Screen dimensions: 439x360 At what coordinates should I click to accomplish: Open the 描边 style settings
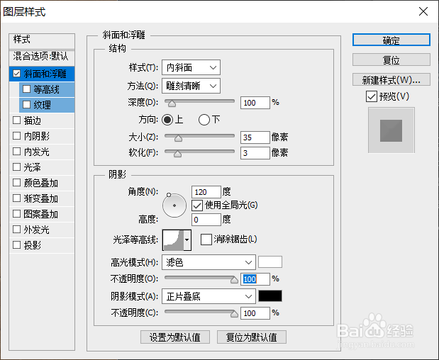click(x=42, y=120)
